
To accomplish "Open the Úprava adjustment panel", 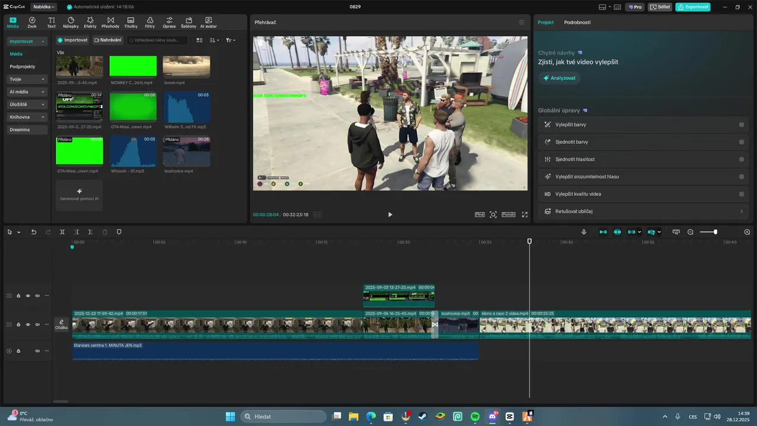I will coord(169,22).
